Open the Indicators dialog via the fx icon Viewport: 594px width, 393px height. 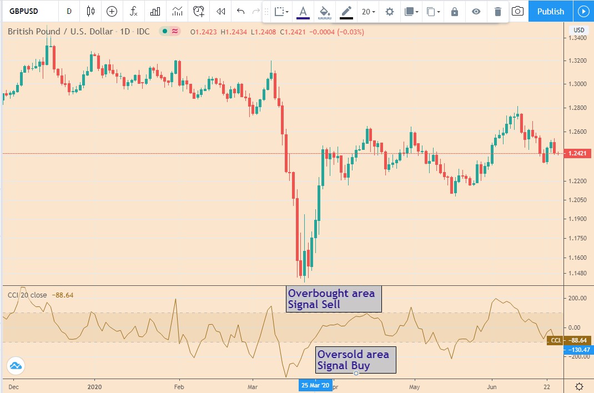pos(133,11)
